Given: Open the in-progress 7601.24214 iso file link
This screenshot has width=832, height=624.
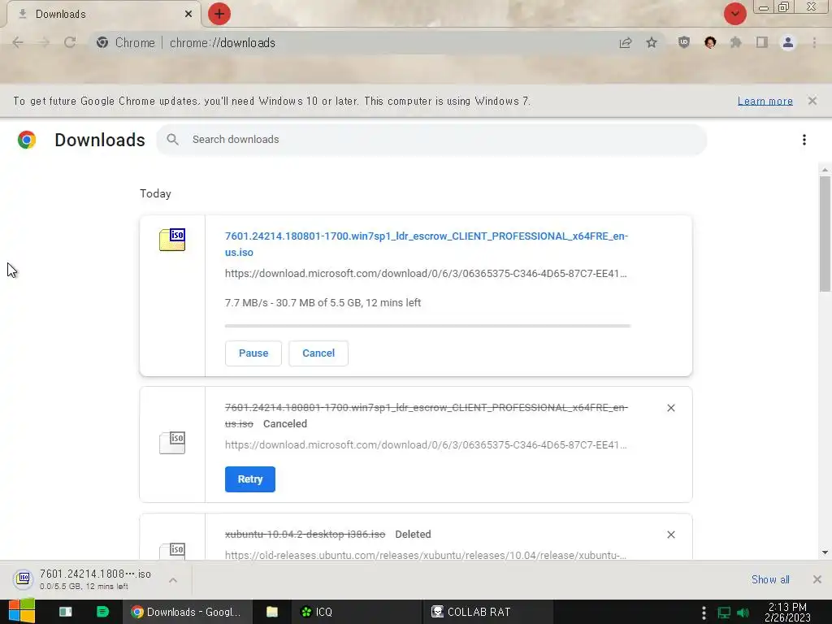Looking at the screenshot, I should point(426,244).
